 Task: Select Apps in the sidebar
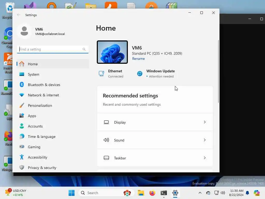[53, 116]
